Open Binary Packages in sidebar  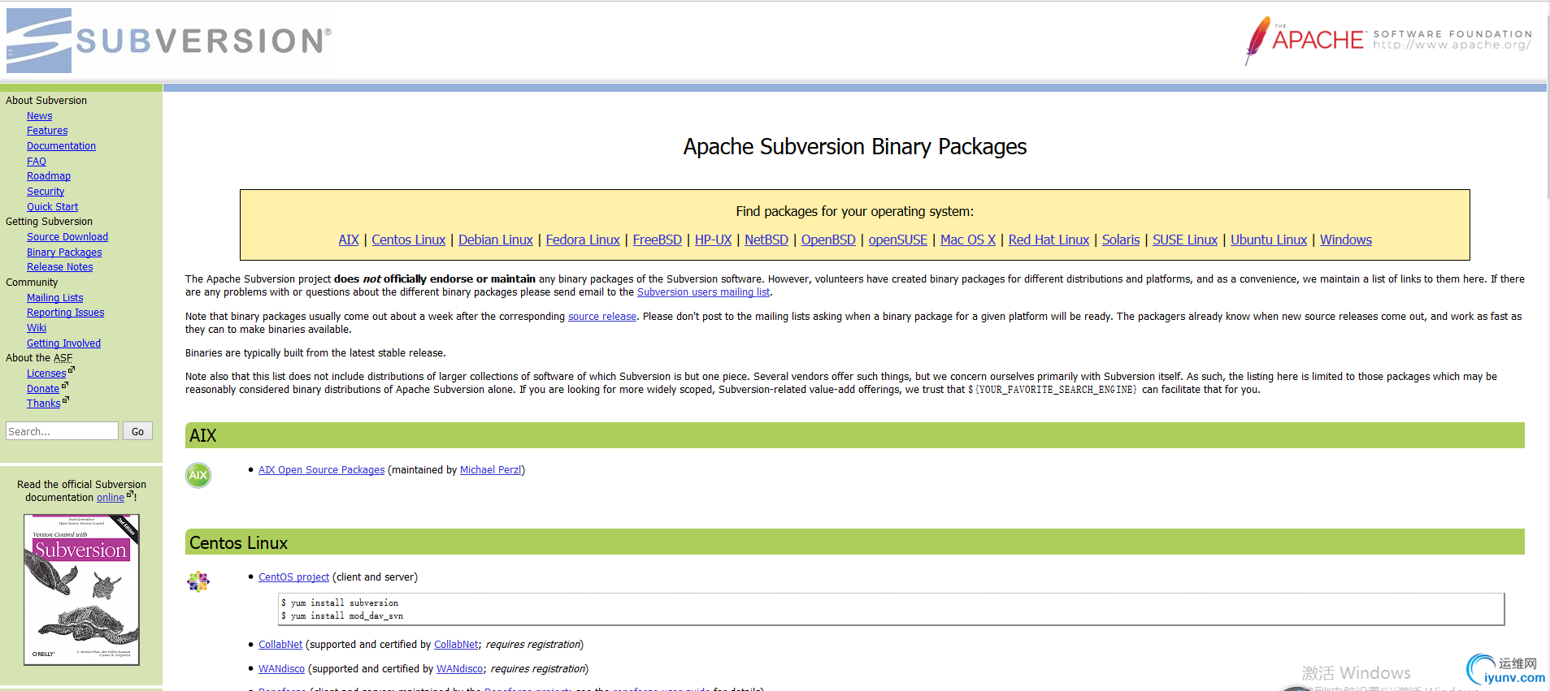click(x=64, y=253)
